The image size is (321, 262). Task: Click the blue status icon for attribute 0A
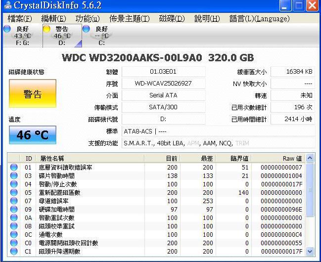tap(14, 218)
